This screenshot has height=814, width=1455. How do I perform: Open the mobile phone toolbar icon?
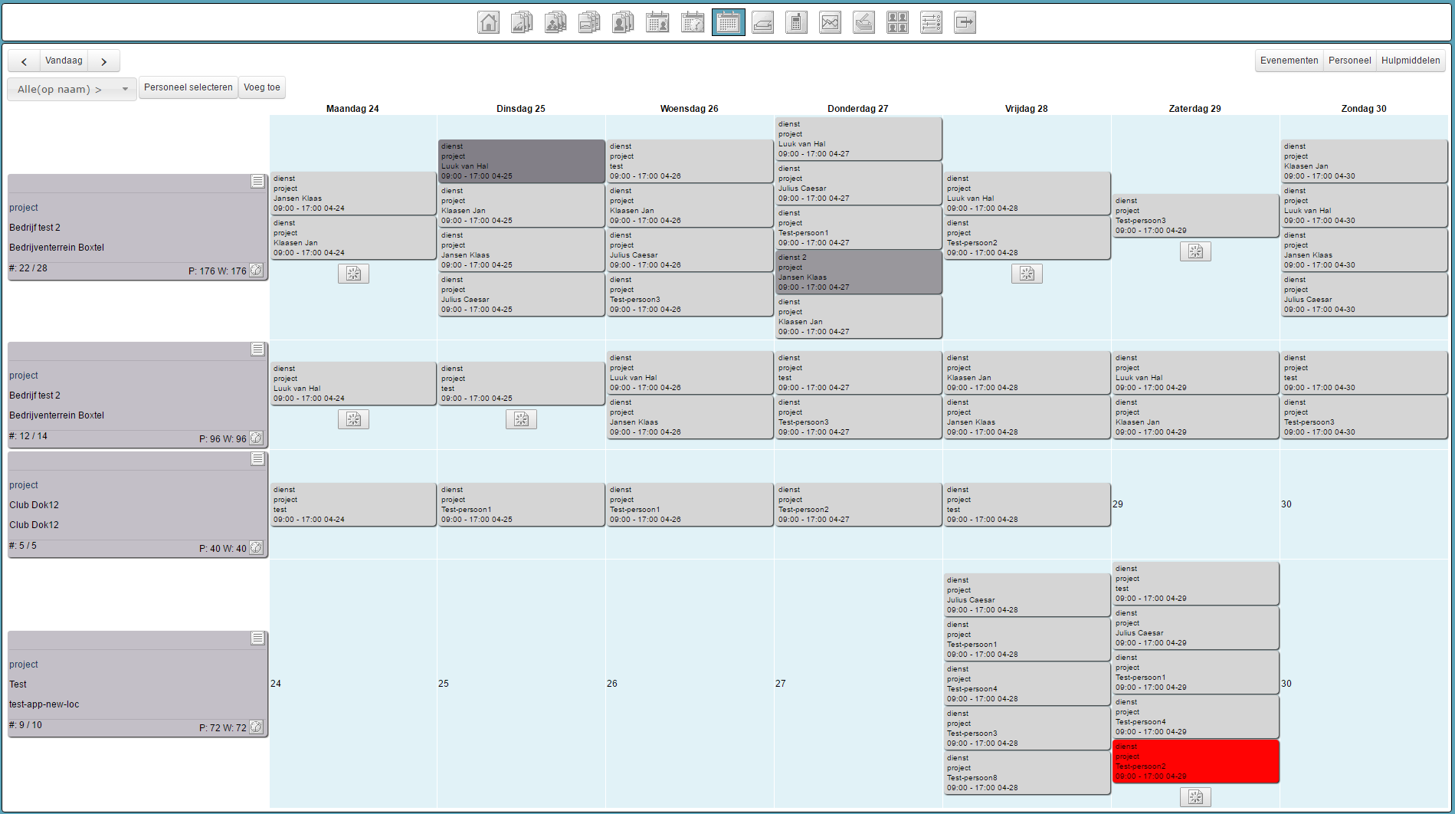coord(796,23)
